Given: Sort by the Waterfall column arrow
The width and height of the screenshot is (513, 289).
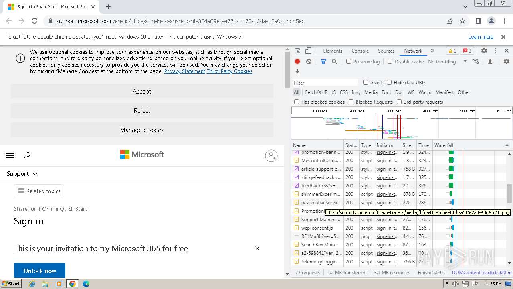Looking at the screenshot, I should pos(507,145).
